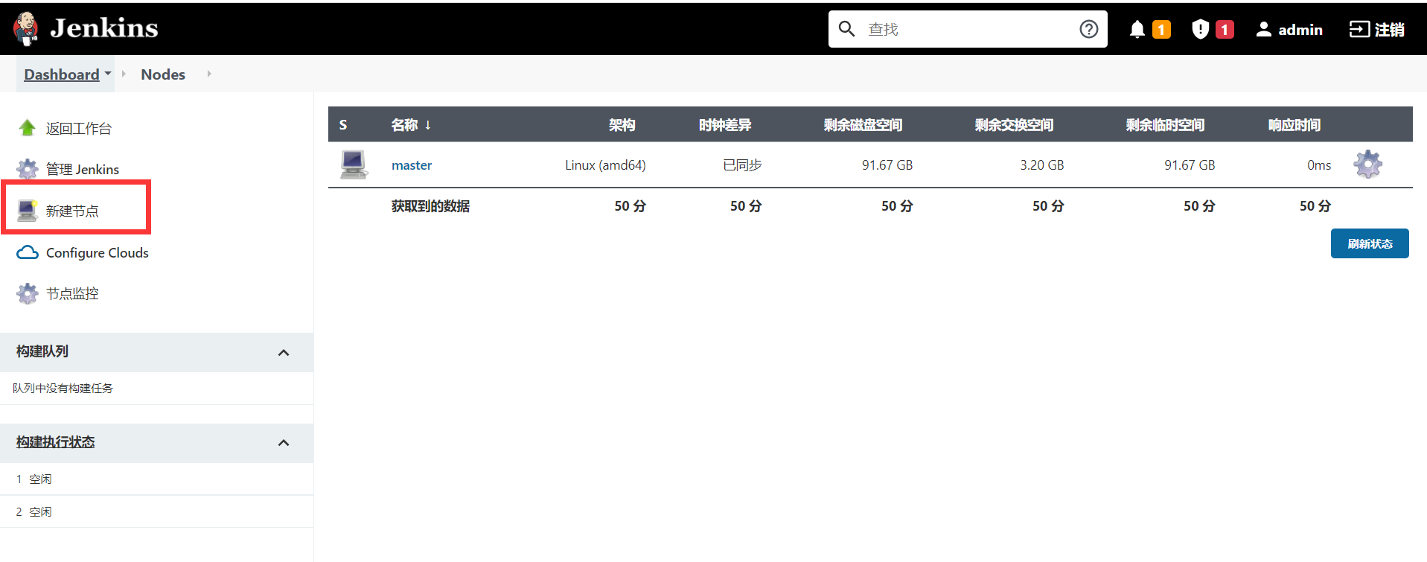Sort table by 名称 column header
The width and height of the screenshot is (1427, 562).
412,125
